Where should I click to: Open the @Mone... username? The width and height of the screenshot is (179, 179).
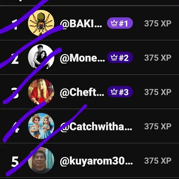pyautogui.click(x=82, y=58)
